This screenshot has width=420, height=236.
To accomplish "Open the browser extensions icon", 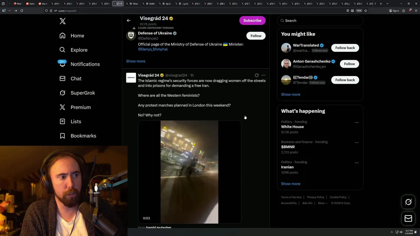I will click(404, 11).
